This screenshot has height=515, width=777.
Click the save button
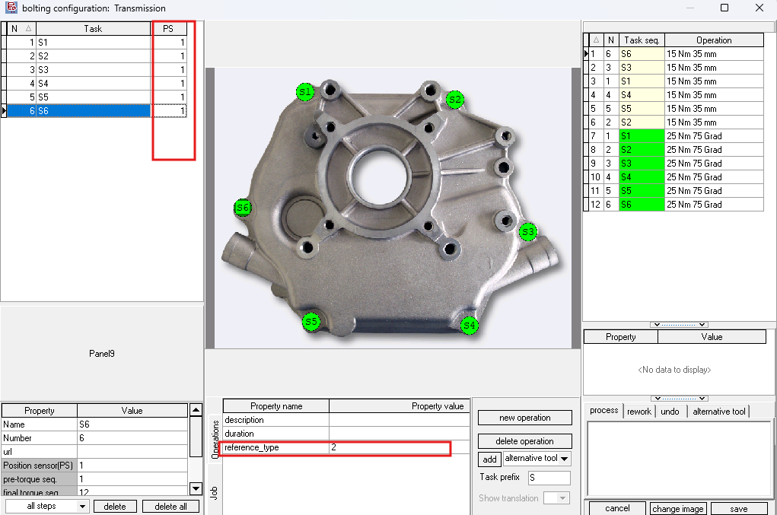click(738, 508)
